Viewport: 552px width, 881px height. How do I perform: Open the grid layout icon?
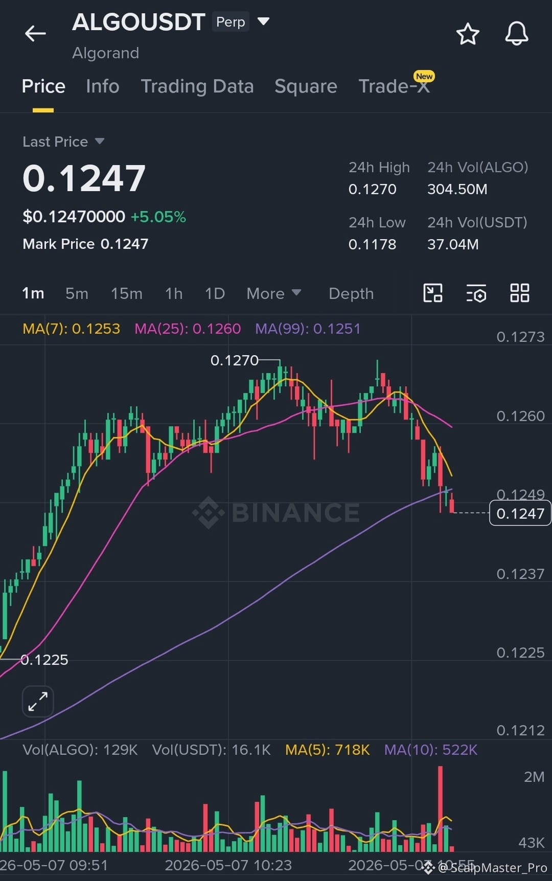(x=519, y=293)
